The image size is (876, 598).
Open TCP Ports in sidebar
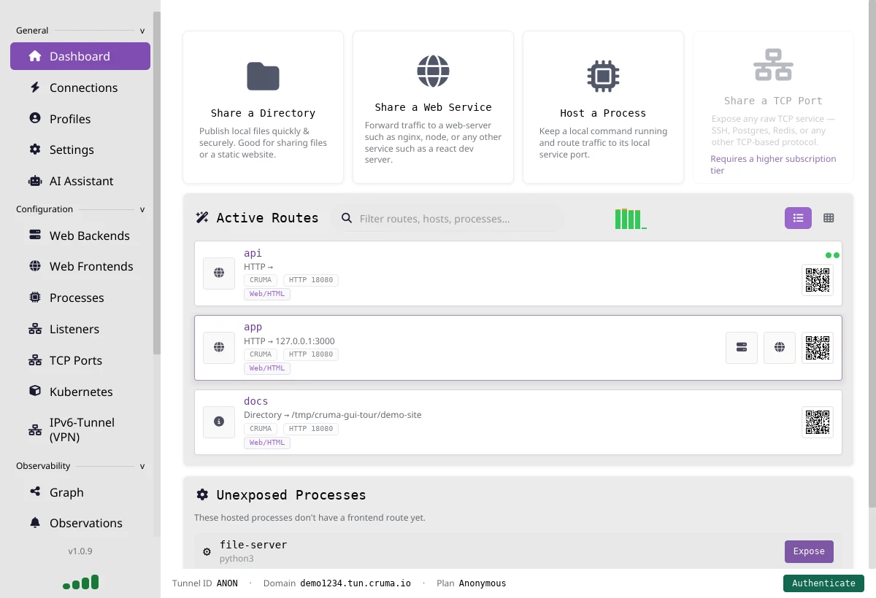(x=80, y=360)
